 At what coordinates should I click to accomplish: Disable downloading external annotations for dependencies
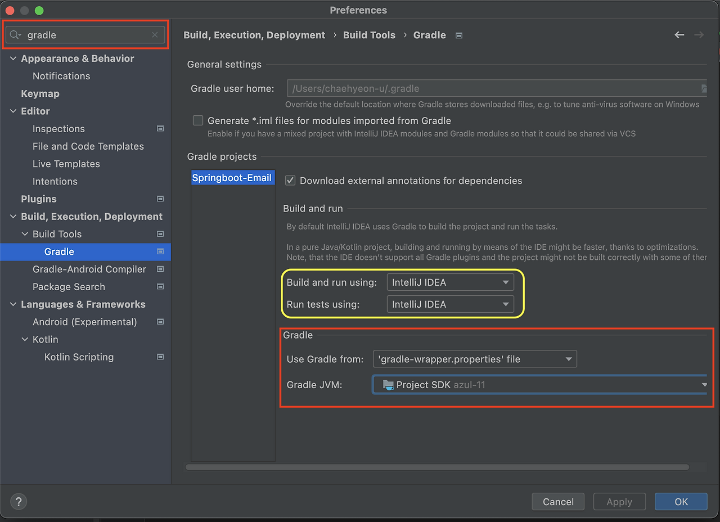pos(291,181)
